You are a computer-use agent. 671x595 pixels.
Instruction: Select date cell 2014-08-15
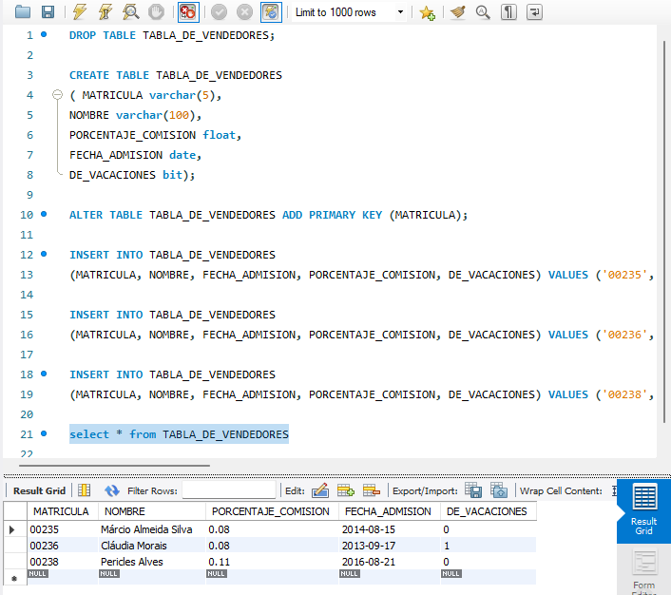[x=390, y=529]
